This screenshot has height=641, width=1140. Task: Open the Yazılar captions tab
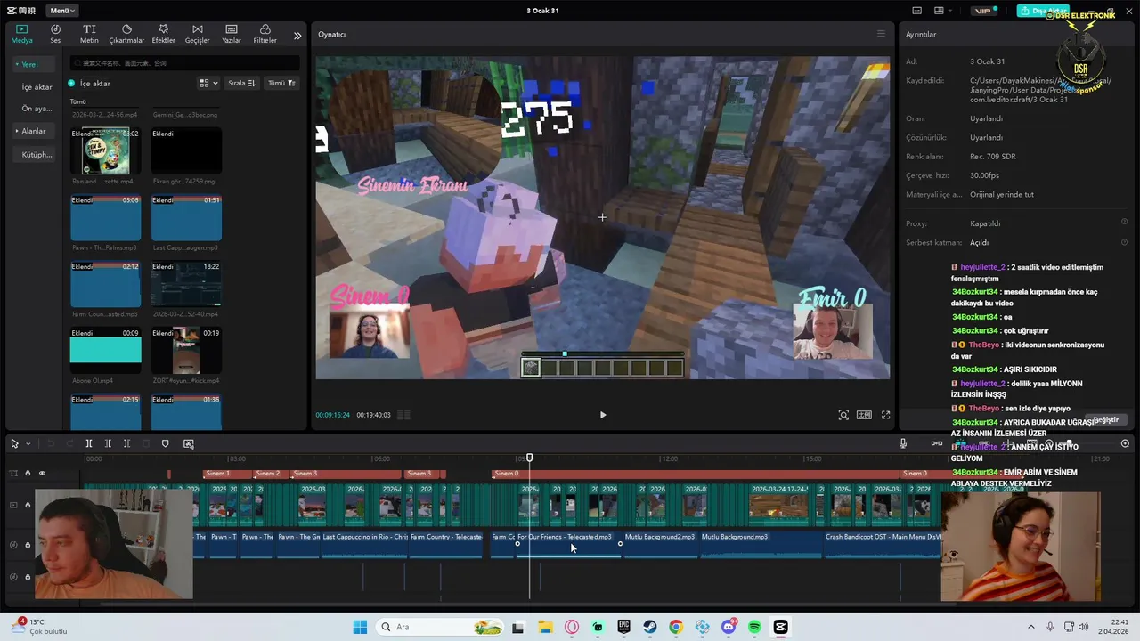click(232, 34)
